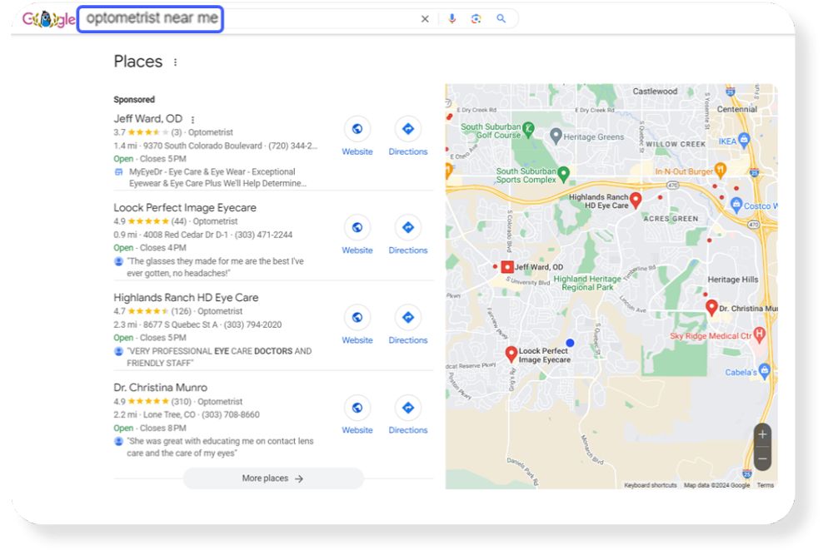Click the In-N-Out Burger map marker
Image resolution: width=833 pixels, height=555 pixels.
720,170
